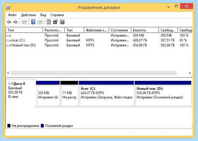Sort by the first Свобод... column header
The height and width of the screenshot is (141, 198).
coord(168,30)
